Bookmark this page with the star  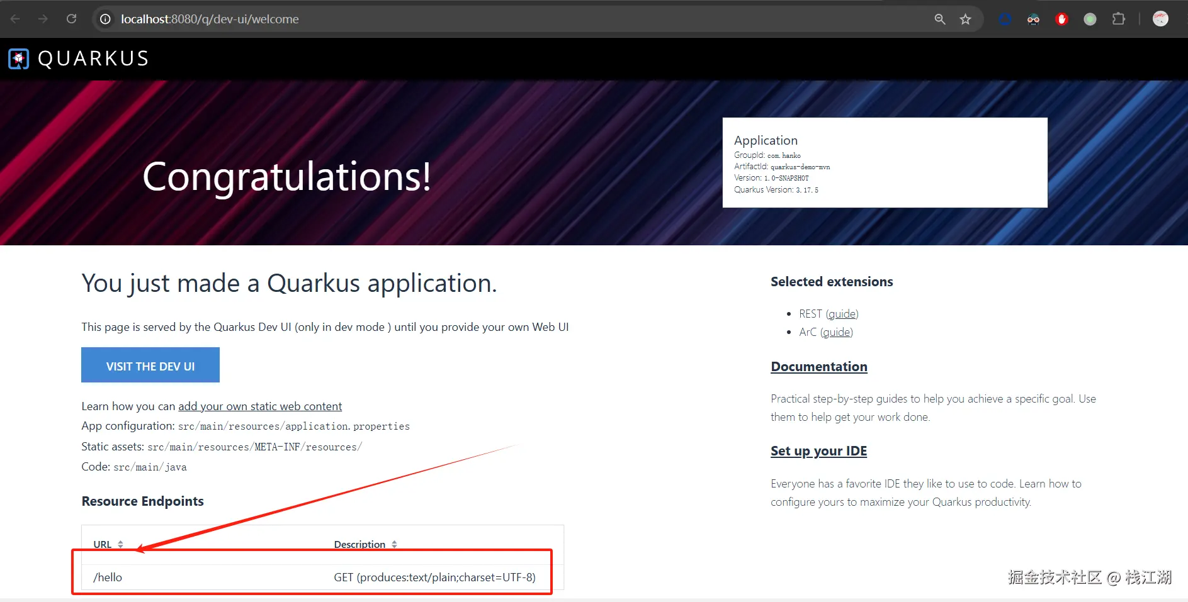965,20
